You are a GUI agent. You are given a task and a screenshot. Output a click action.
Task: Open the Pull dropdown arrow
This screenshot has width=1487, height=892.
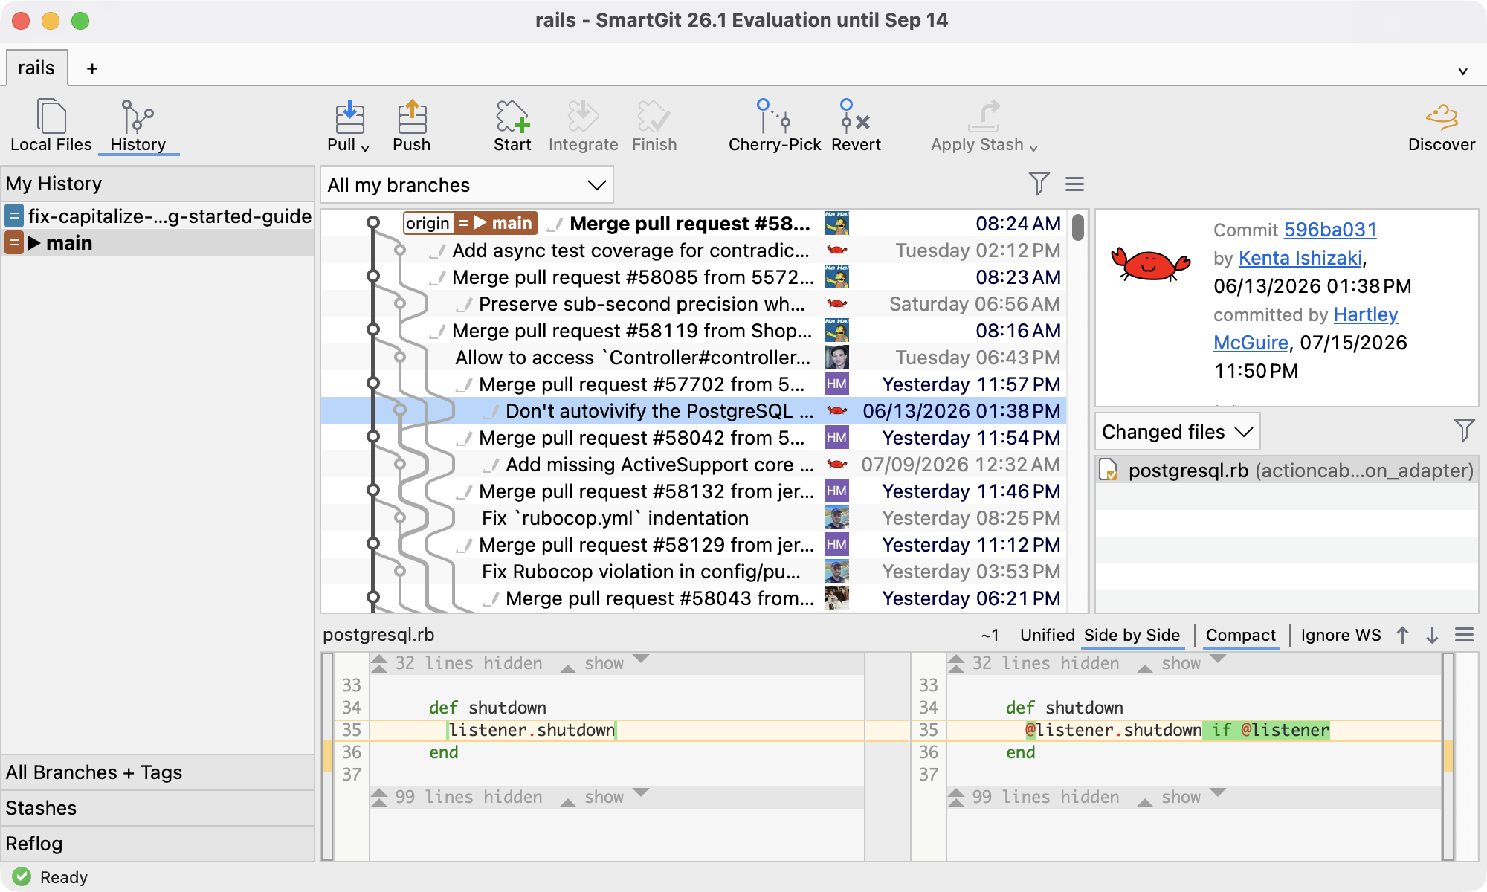pos(365,148)
